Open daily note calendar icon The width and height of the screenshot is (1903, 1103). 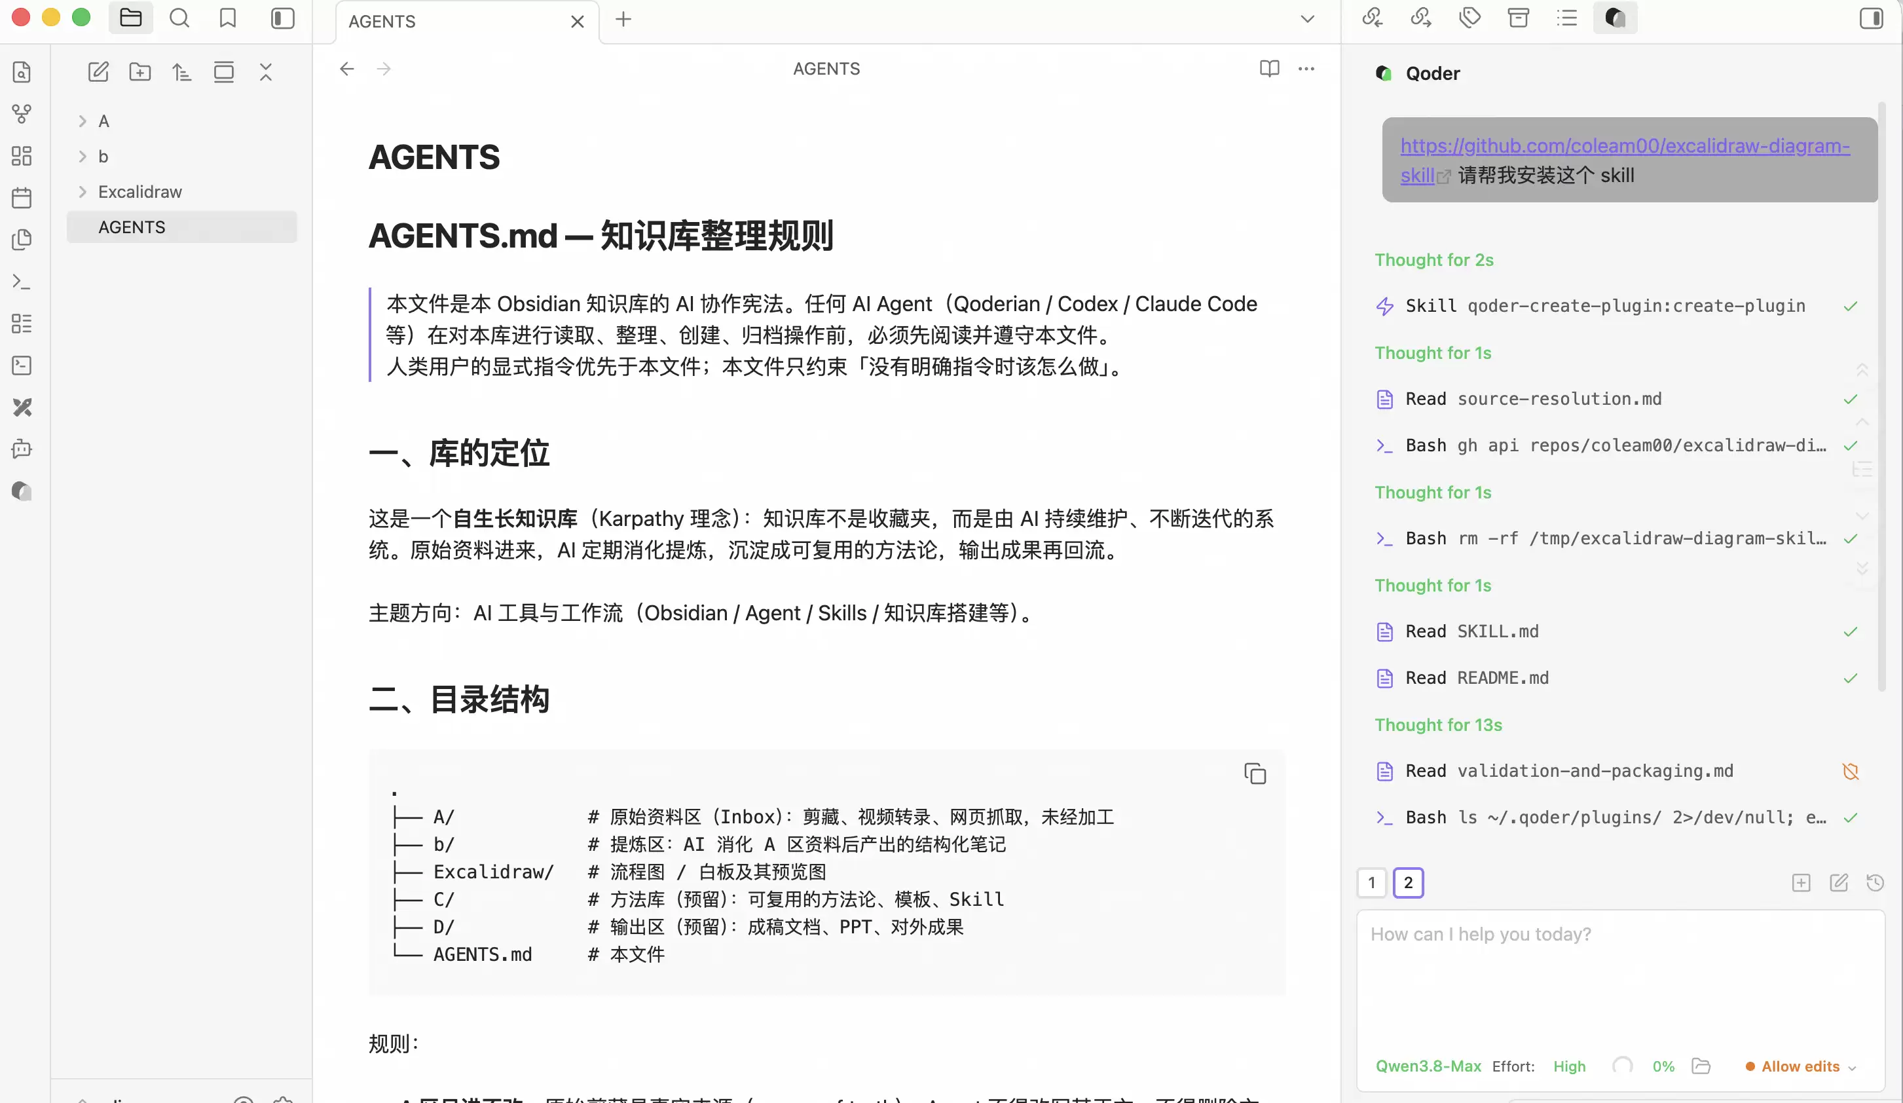pyautogui.click(x=22, y=198)
